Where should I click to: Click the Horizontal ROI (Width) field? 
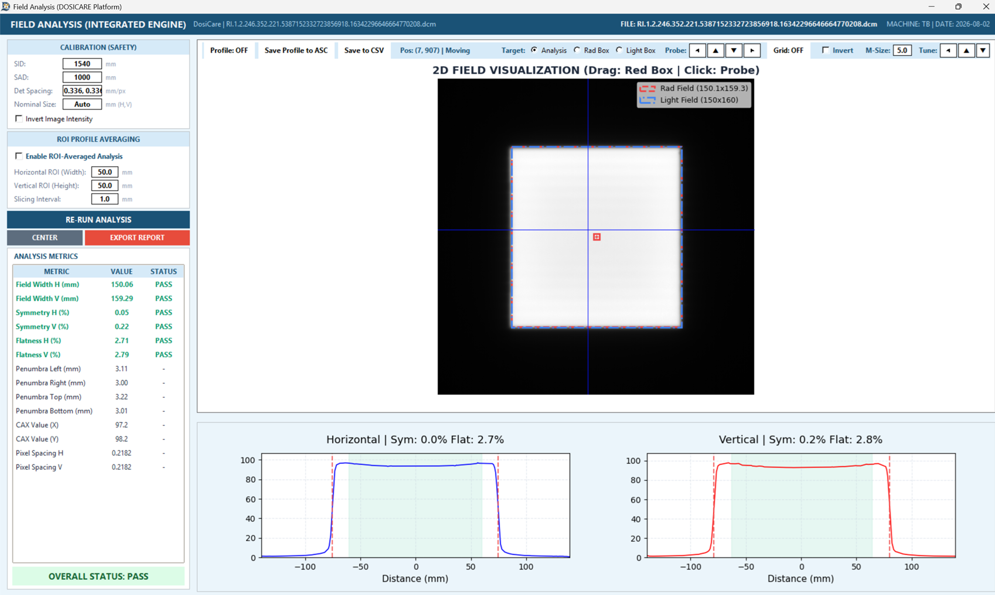105,172
